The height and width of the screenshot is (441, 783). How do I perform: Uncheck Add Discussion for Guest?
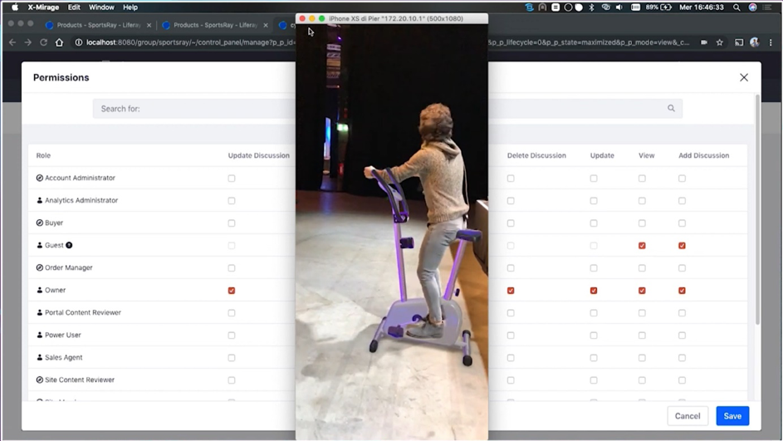point(683,246)
